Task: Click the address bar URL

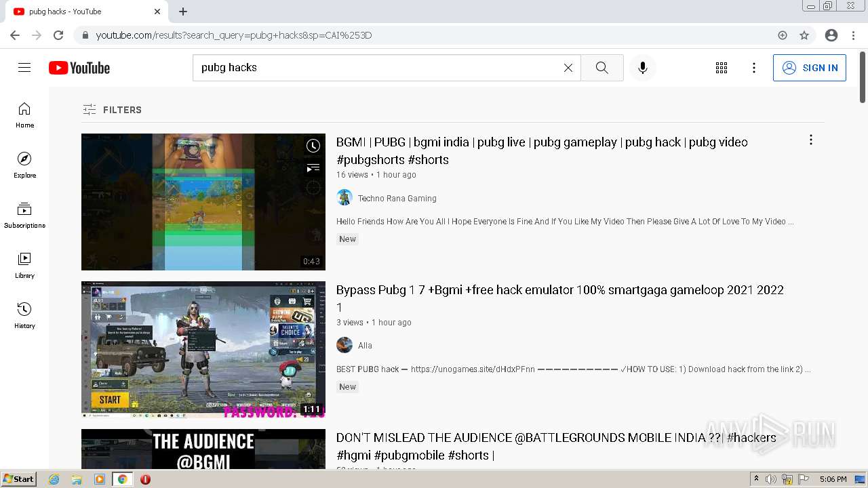Action: click(234, 35)
